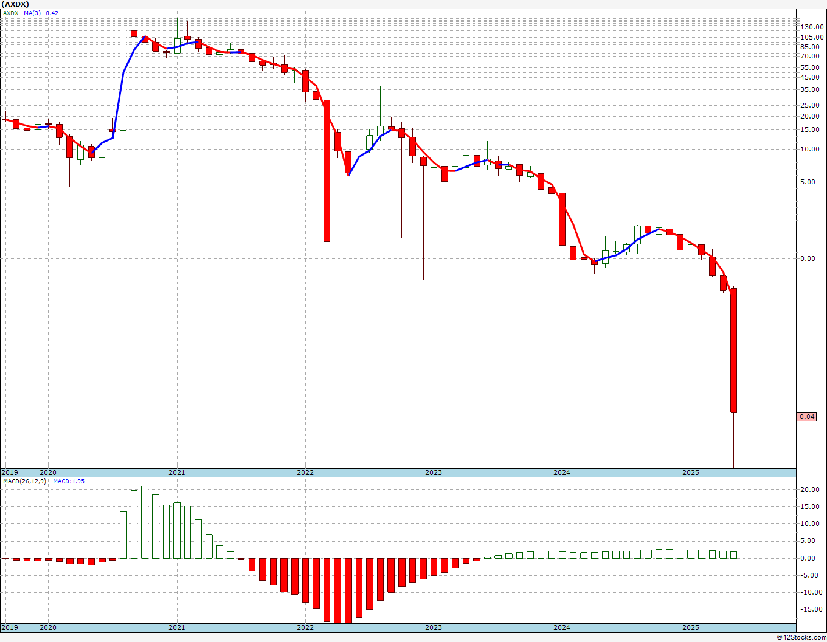Select the 55.00 price axis label
Viewport: 827px width, 642px height.
pos(810,67)
